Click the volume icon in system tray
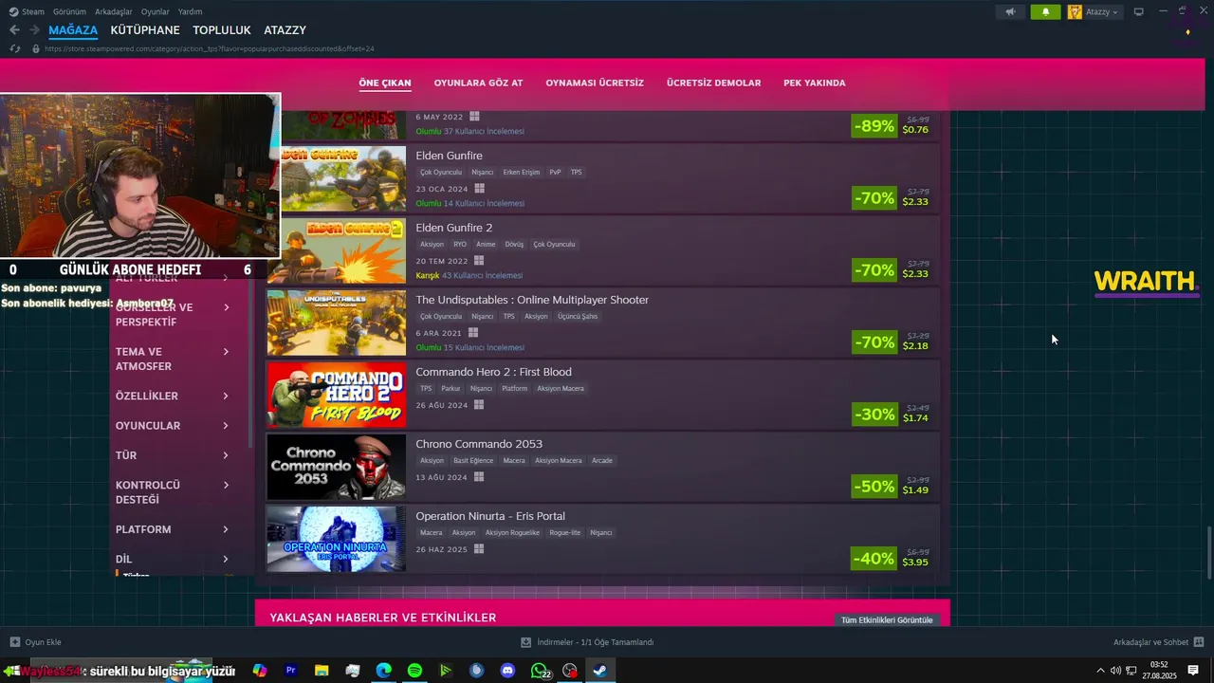Viewport: 1214px width, 683px height. [1115, 671]
